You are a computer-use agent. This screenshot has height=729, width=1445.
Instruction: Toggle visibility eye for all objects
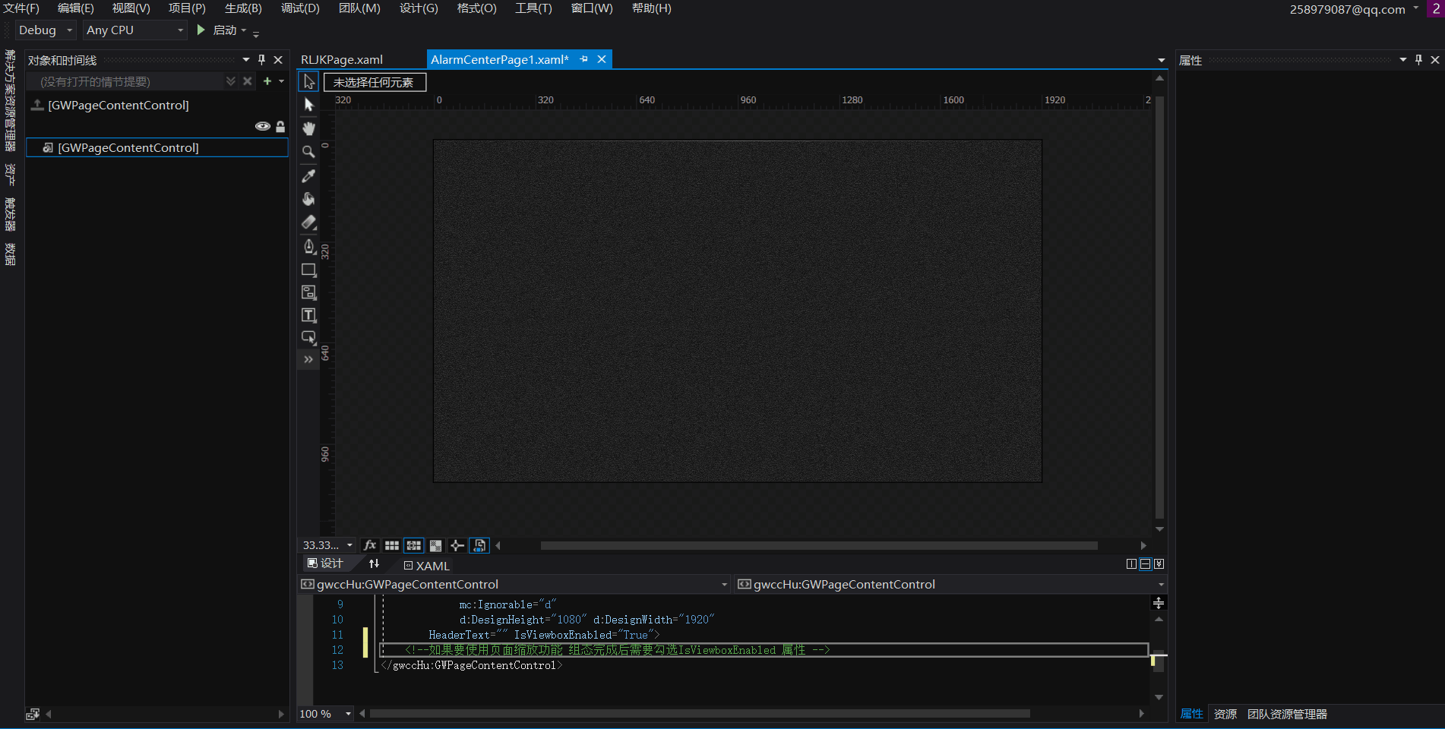click(x=262, y=127)
